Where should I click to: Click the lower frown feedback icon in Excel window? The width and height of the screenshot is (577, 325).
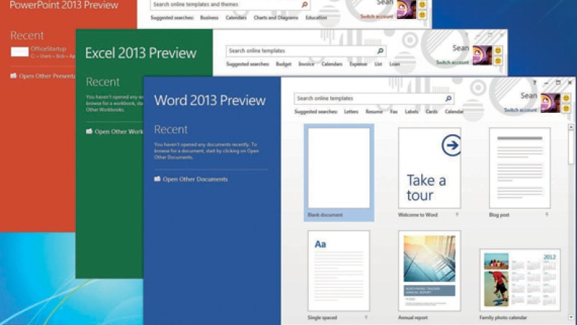[x=498, y=60]
